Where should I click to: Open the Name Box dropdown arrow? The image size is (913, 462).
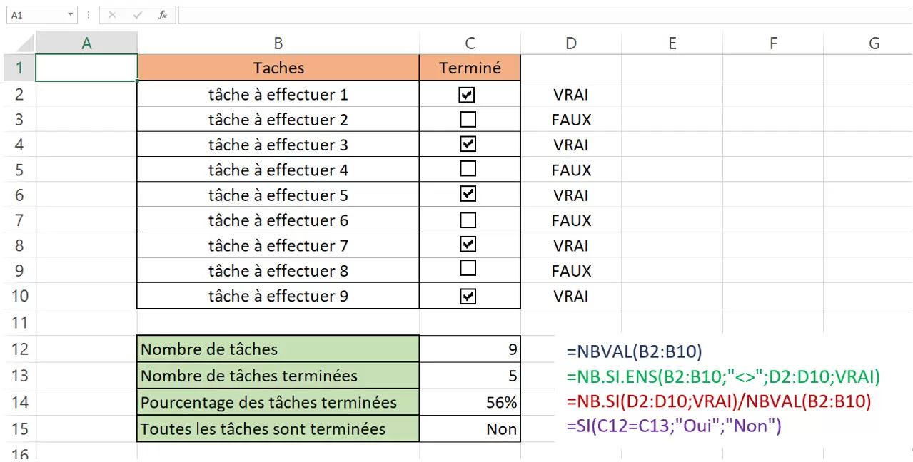pos(69,14)
